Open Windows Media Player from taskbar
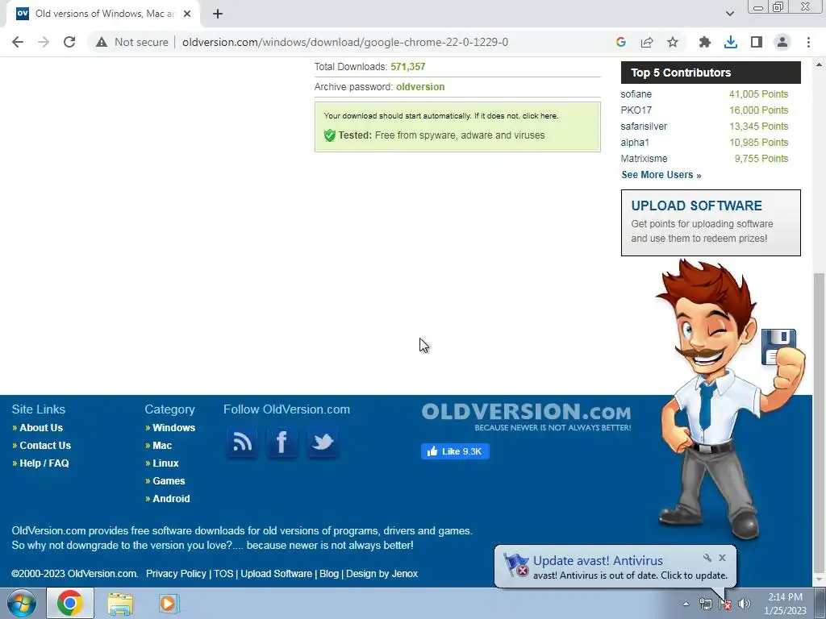The height and width of the screenshot is (619, 826). click(x=169, y=604)
